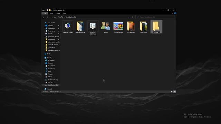Open the Customize Quick Access Toolbar dropdown

pyautogui.click(x=52, y=10)
